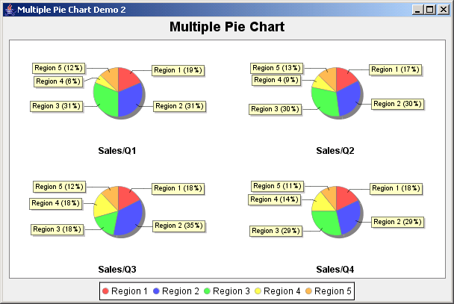Select the Region 4 (14%) label in Sales/Q4

(274, 199)
